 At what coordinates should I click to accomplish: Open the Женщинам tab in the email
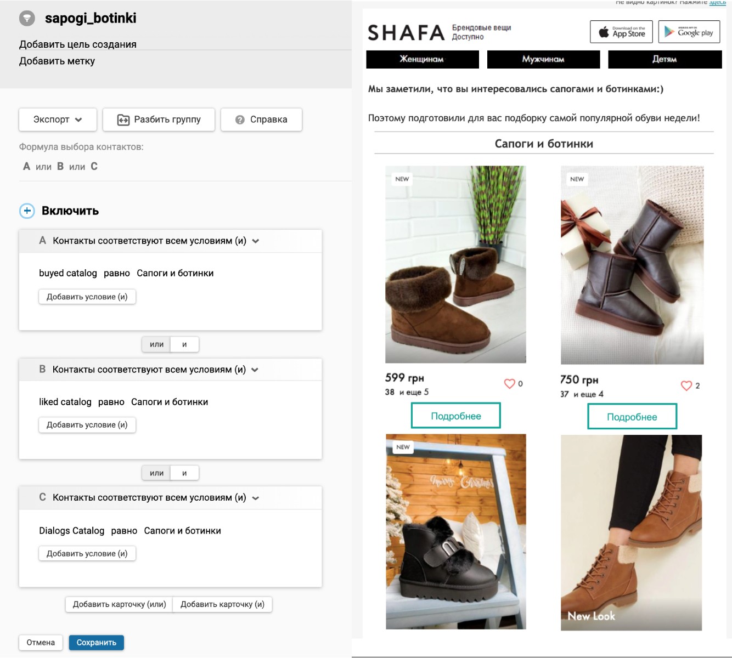(x=422, y=59)
